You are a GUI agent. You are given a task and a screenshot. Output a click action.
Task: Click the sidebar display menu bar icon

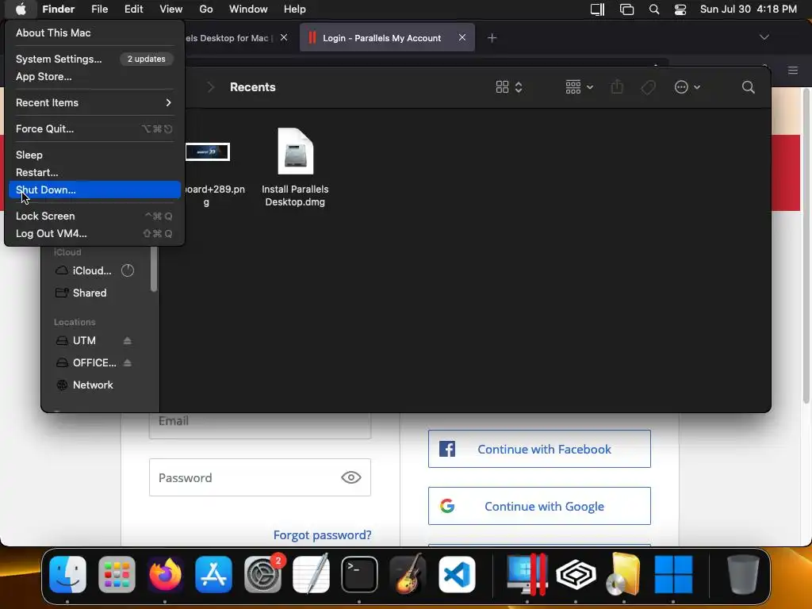(x=598, y=10)
